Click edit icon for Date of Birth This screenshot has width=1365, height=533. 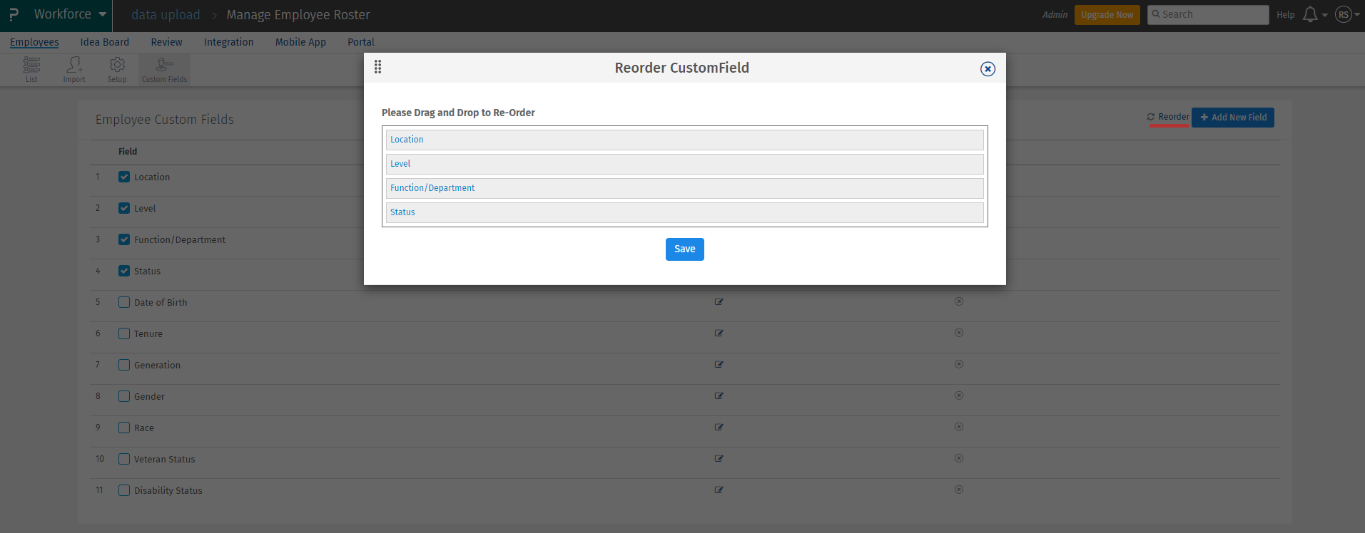point(719,302)
